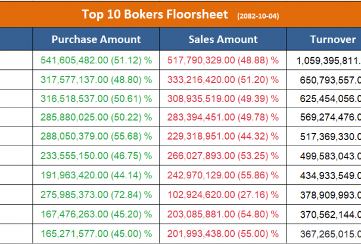Click purchase cell 316,518,537.00 (50.61) %
This screenshot has height=244, width=361.
pyautogui.click(x=96, y=98)
